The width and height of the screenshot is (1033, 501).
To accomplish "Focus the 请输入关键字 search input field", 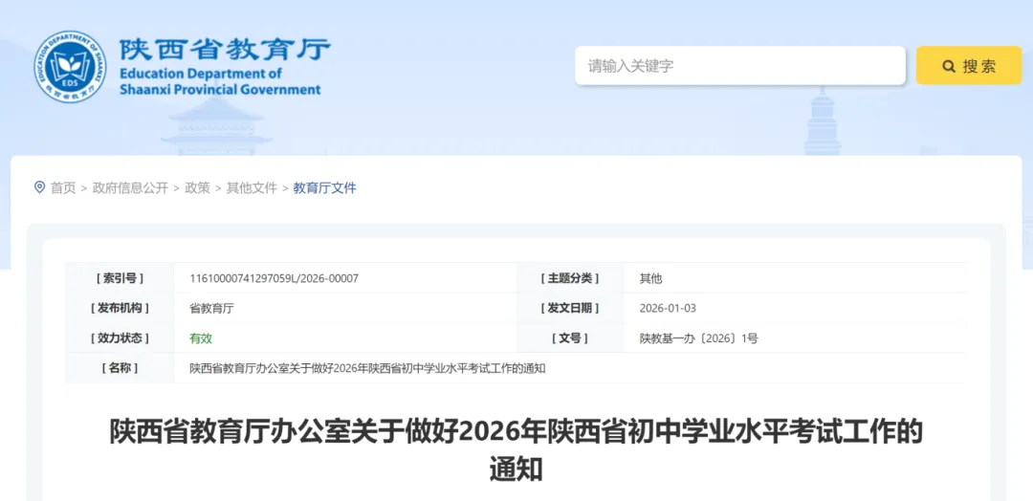I will click(x=739, y=66).
